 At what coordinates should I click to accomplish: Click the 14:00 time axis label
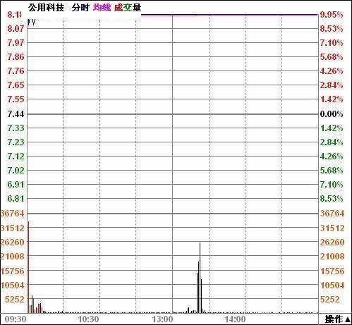tap(235, 319)
